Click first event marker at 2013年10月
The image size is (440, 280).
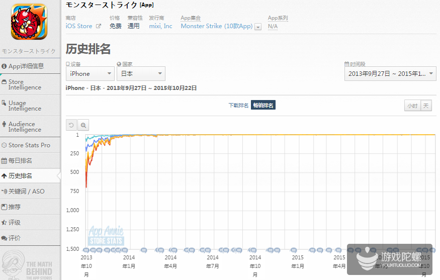point(86,250)
